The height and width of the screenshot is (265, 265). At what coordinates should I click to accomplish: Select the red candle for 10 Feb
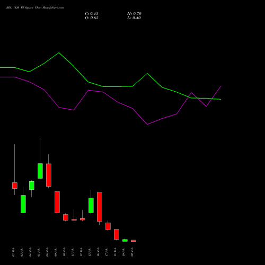(66, 217)
